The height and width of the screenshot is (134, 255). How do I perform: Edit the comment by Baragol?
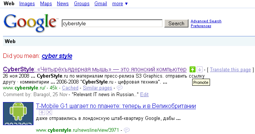click(144, 95)
